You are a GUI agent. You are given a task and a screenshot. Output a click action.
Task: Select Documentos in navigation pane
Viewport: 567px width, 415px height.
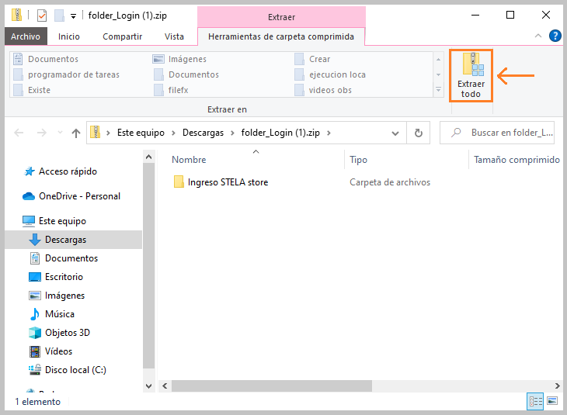click(x=63, y=258)
